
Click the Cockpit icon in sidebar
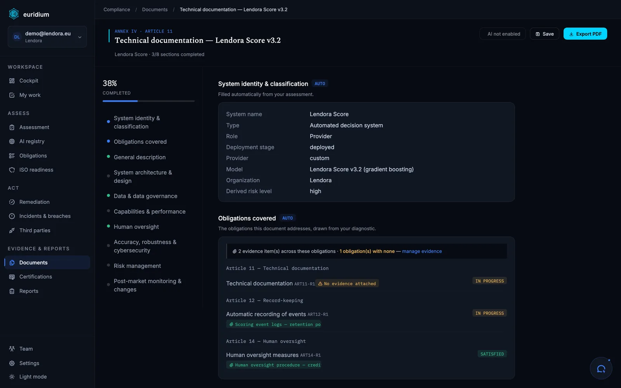pyautogui.click(x=12, y=81)
